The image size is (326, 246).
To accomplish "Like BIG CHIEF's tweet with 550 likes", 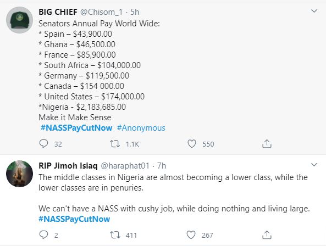I will (192, 144).
